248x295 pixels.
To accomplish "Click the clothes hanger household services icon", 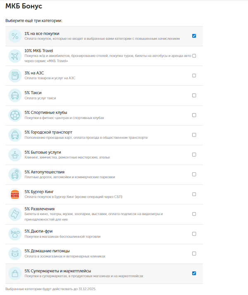I will point(15,155).
